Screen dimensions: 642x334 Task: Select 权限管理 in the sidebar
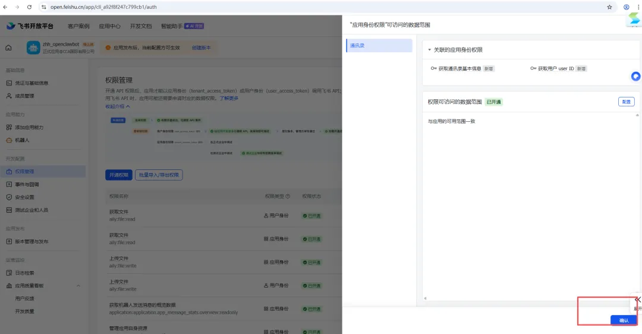click(x=43, y=172)
